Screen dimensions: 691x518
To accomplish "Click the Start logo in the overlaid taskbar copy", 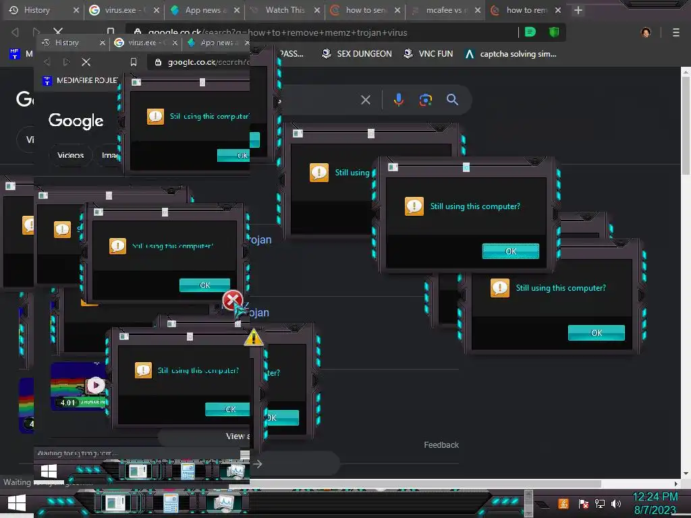I will pos(49,471).
